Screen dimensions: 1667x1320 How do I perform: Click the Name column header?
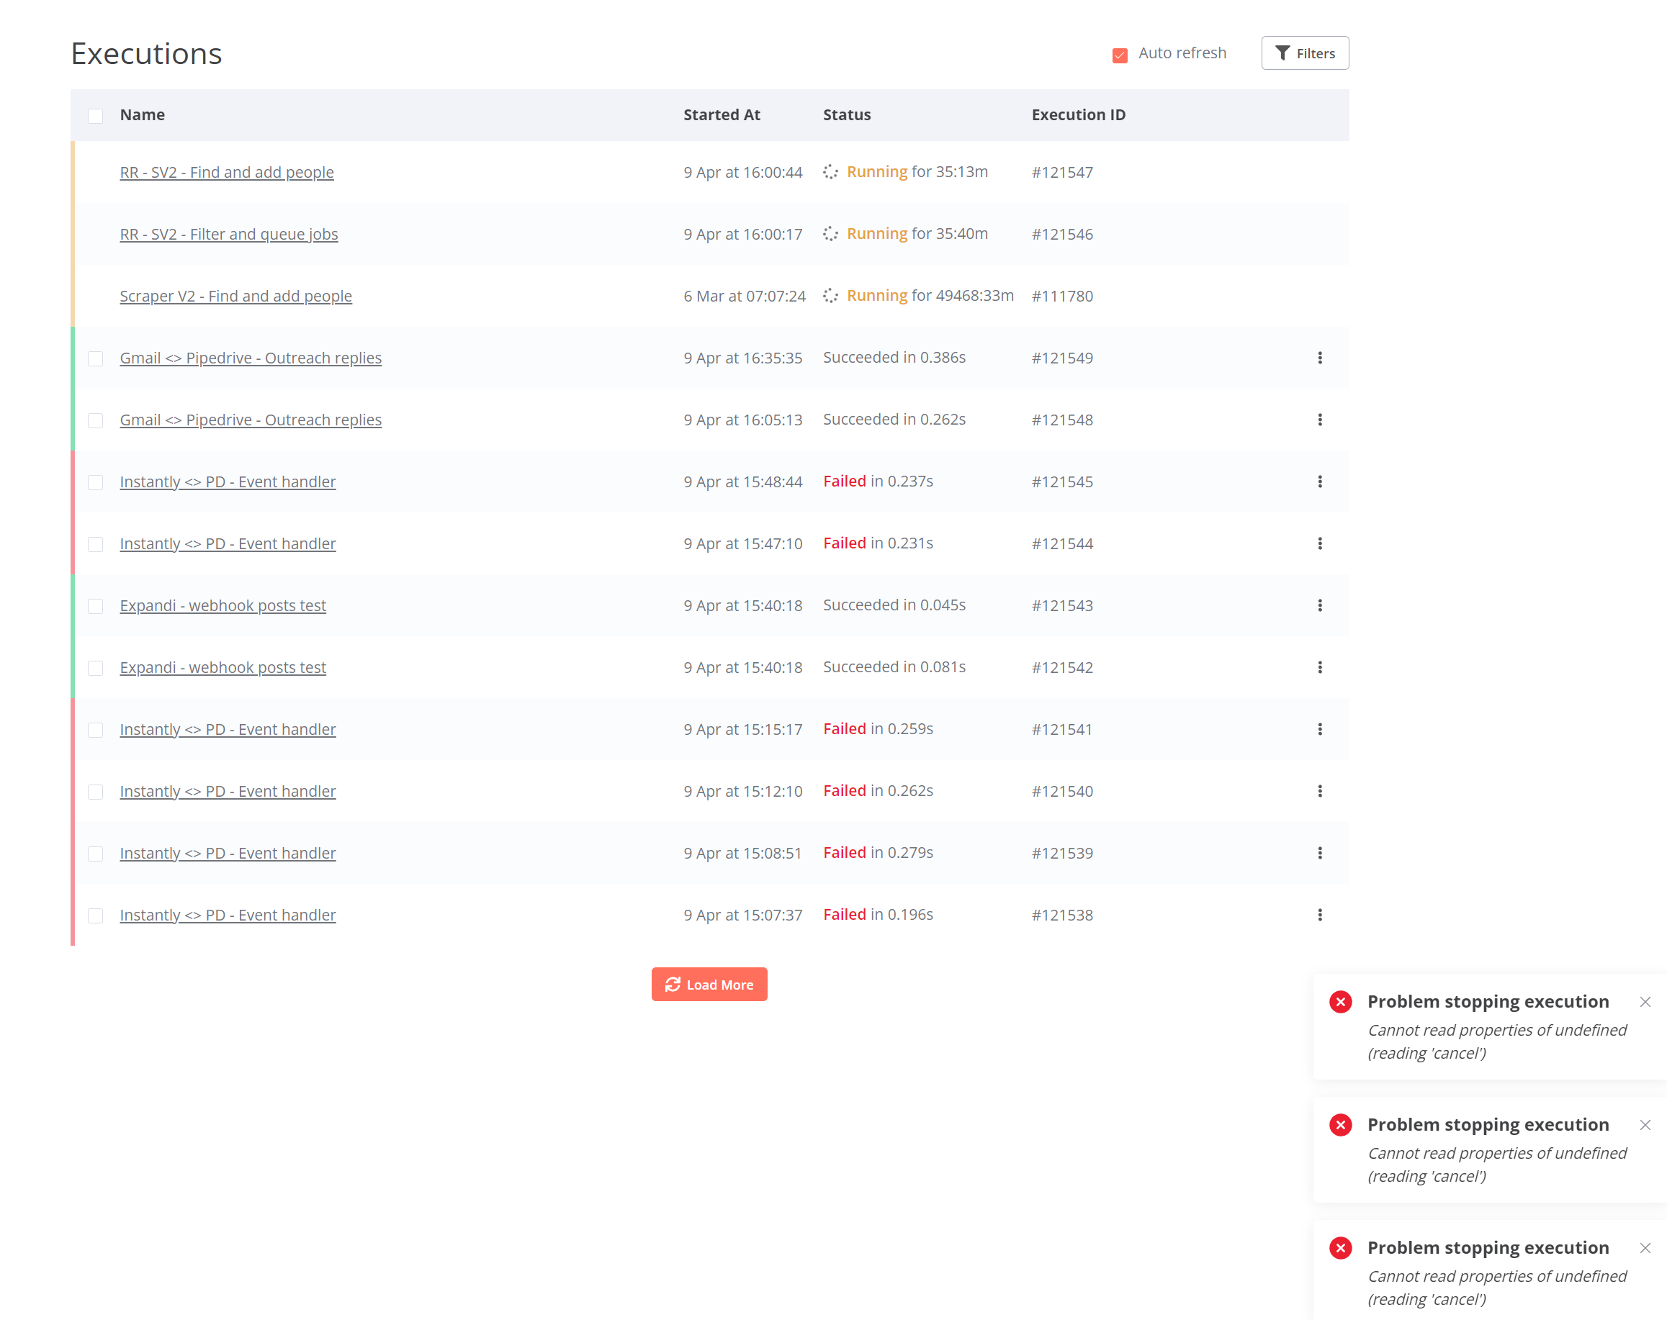pos(143,114)
